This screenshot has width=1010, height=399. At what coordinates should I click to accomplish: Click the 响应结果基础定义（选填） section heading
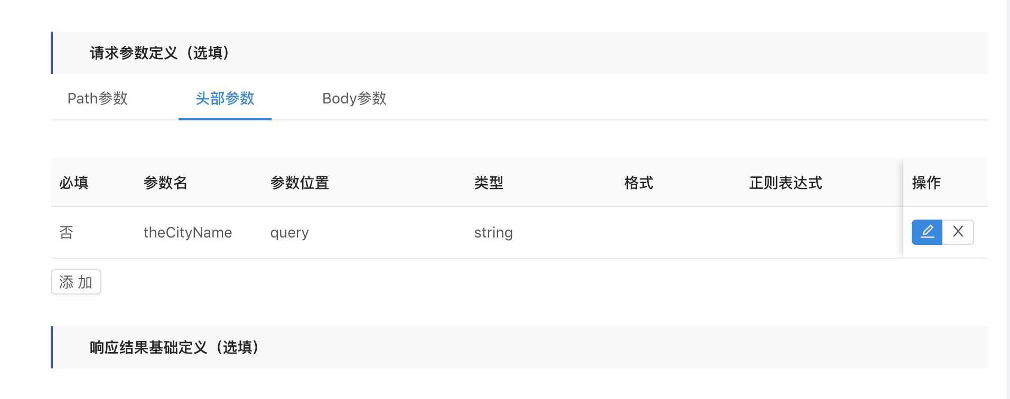pyautogui.click(x=174, y=348)
